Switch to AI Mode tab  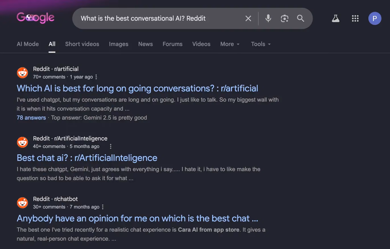[28, 44]
